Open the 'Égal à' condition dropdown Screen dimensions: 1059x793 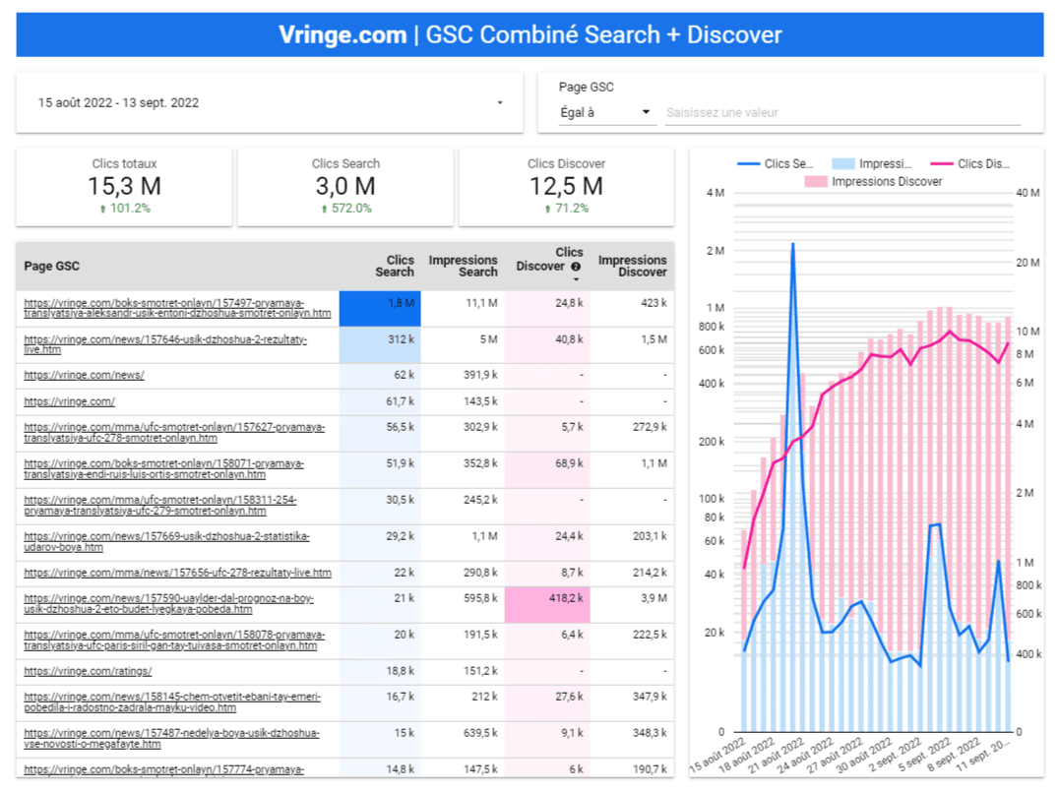(606, 113)
